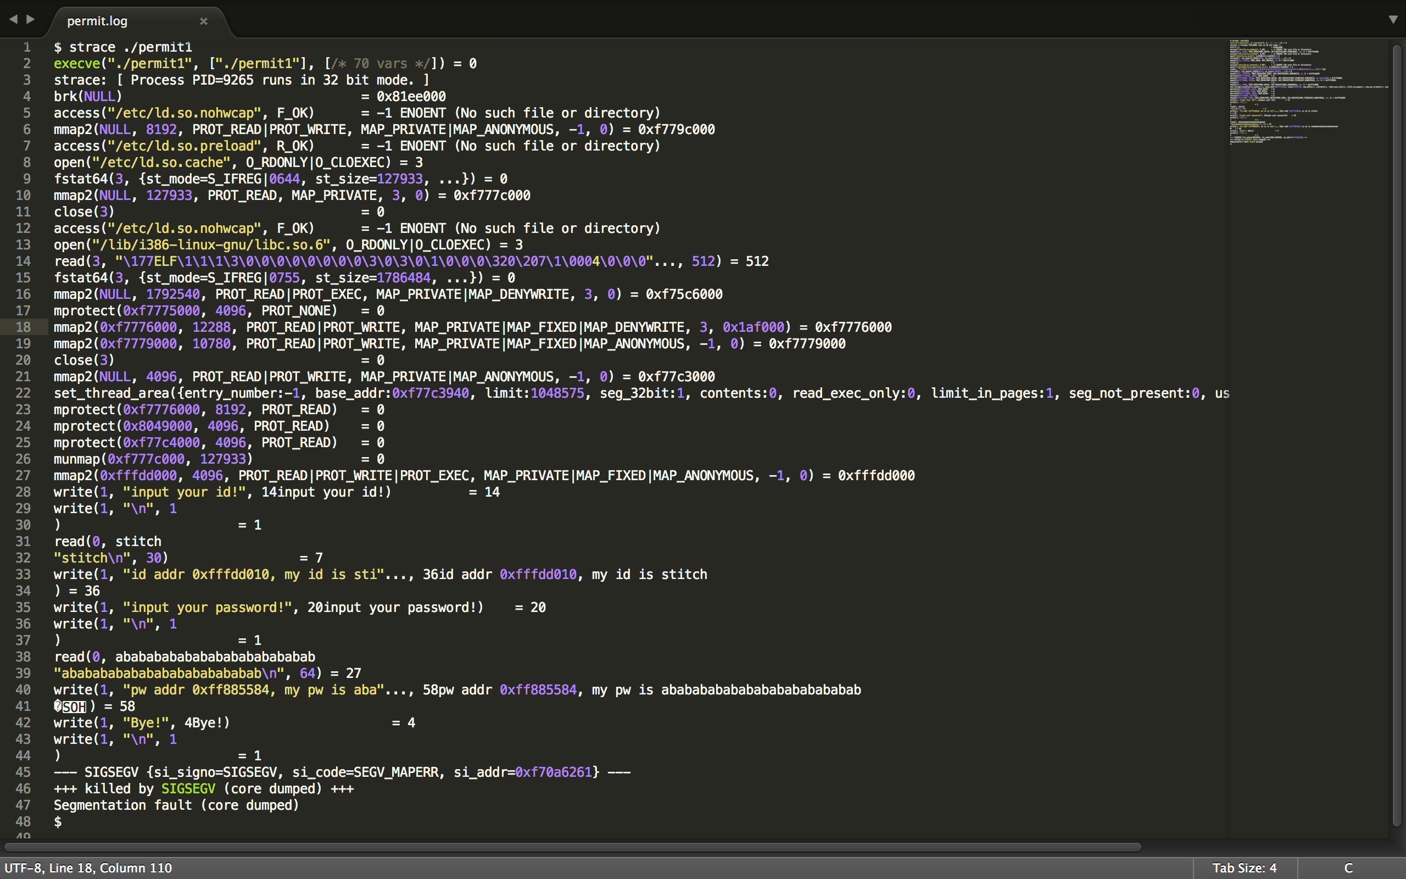
Task: Click status bar encoding and line info
Action: coord(88,867)
